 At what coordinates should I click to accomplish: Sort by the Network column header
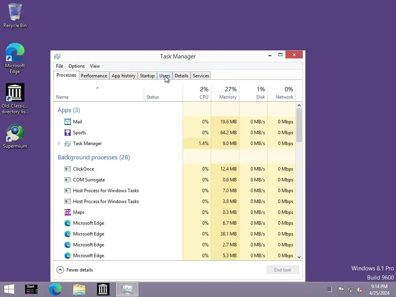(282, 94)
